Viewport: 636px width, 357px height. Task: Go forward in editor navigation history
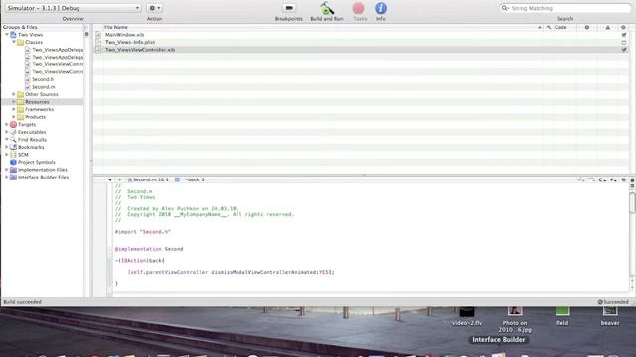[x=119, y=179]
